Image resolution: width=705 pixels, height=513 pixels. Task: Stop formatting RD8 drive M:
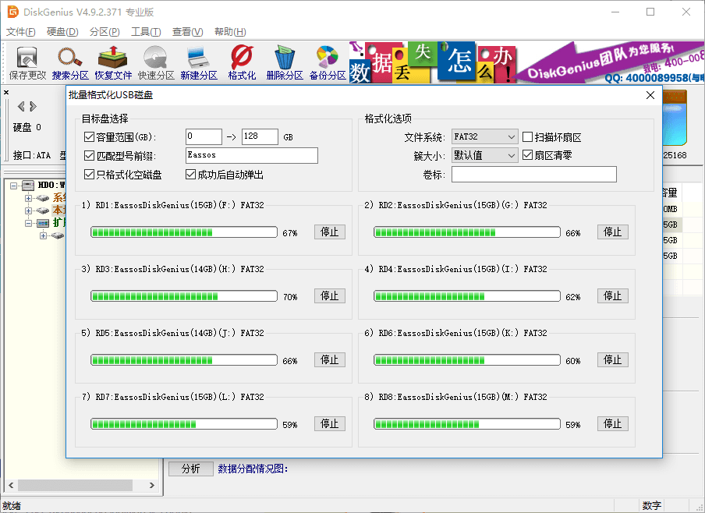point(613,423)
